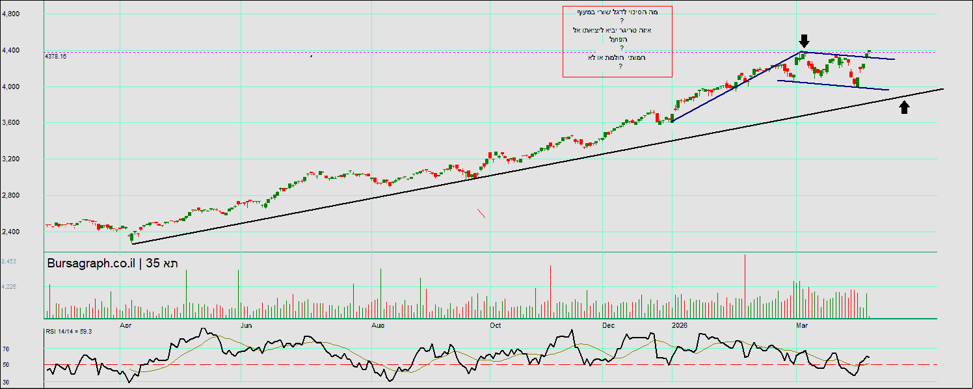Click the 2,800 price axis label
This screenshot has width=973, height=389.
12,196
